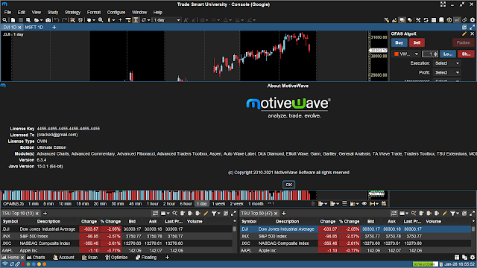This screenshot has width=477, height=268.
Task: Select the 15 min timeframe
Action: (83, 203)
